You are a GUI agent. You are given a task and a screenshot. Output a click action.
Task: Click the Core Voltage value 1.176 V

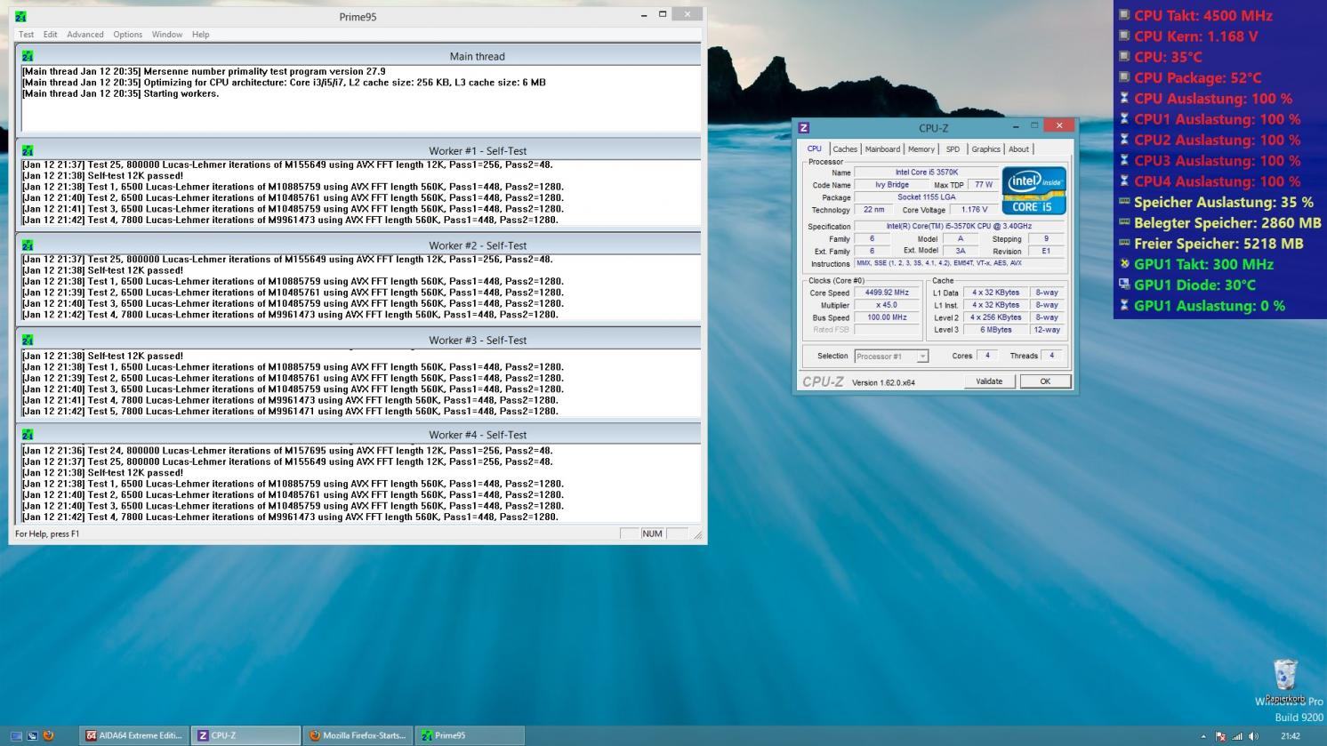974,210
